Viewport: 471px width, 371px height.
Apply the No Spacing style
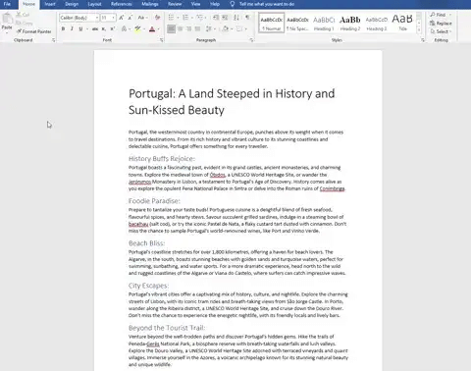[x=297, y=23]
